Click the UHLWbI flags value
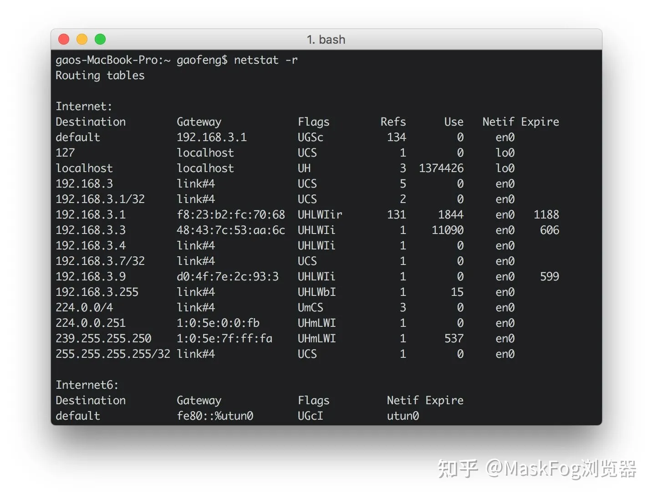Image resolution: width=653 pixels, height=498 pixels. 317,292
